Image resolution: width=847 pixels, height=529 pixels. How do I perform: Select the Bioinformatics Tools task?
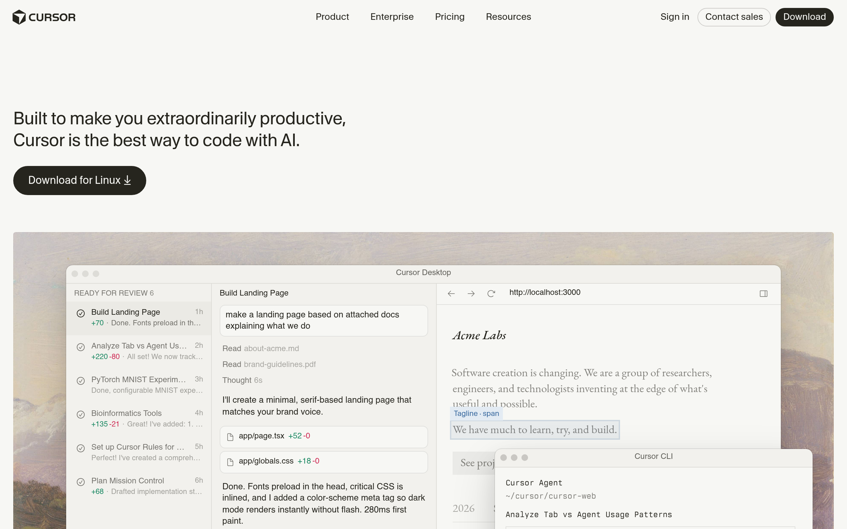point(139,419)
